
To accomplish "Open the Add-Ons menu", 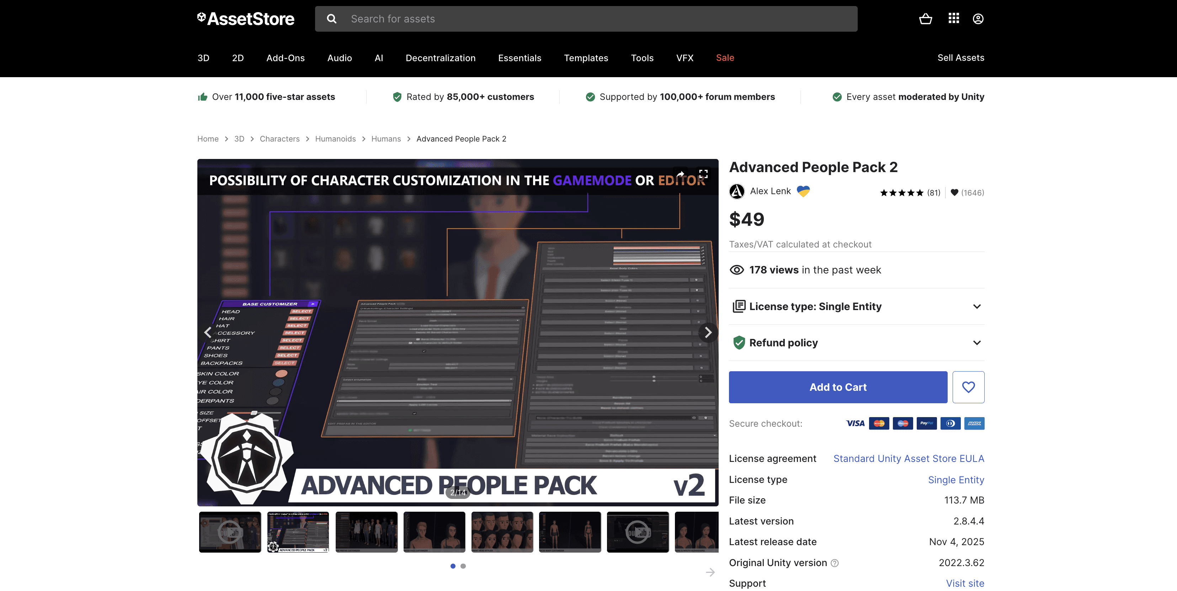I will (286, 58).
